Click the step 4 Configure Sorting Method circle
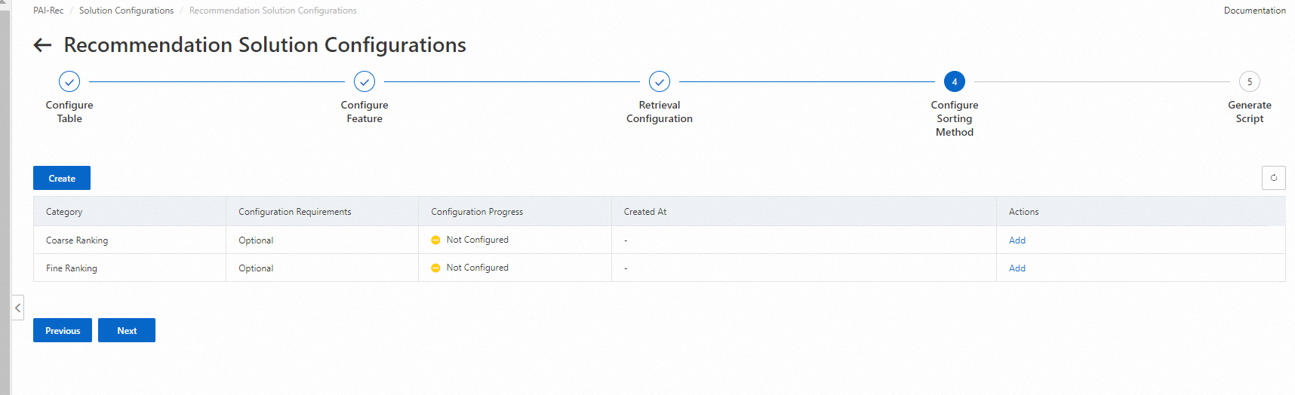 click(x=955, y=81)
